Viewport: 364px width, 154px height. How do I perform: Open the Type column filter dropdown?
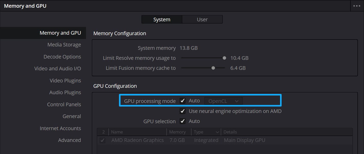click(218, 132)
